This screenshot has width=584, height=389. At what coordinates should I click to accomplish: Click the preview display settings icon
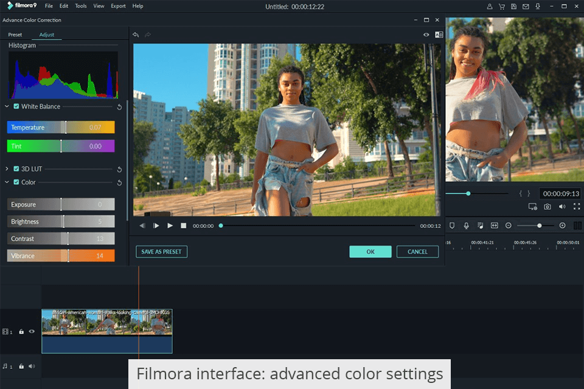click(533, 207)
